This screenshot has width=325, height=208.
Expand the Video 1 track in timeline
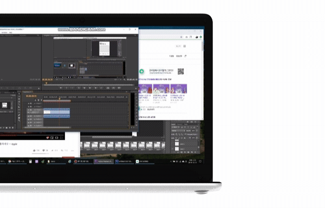[x=35, y=110]
